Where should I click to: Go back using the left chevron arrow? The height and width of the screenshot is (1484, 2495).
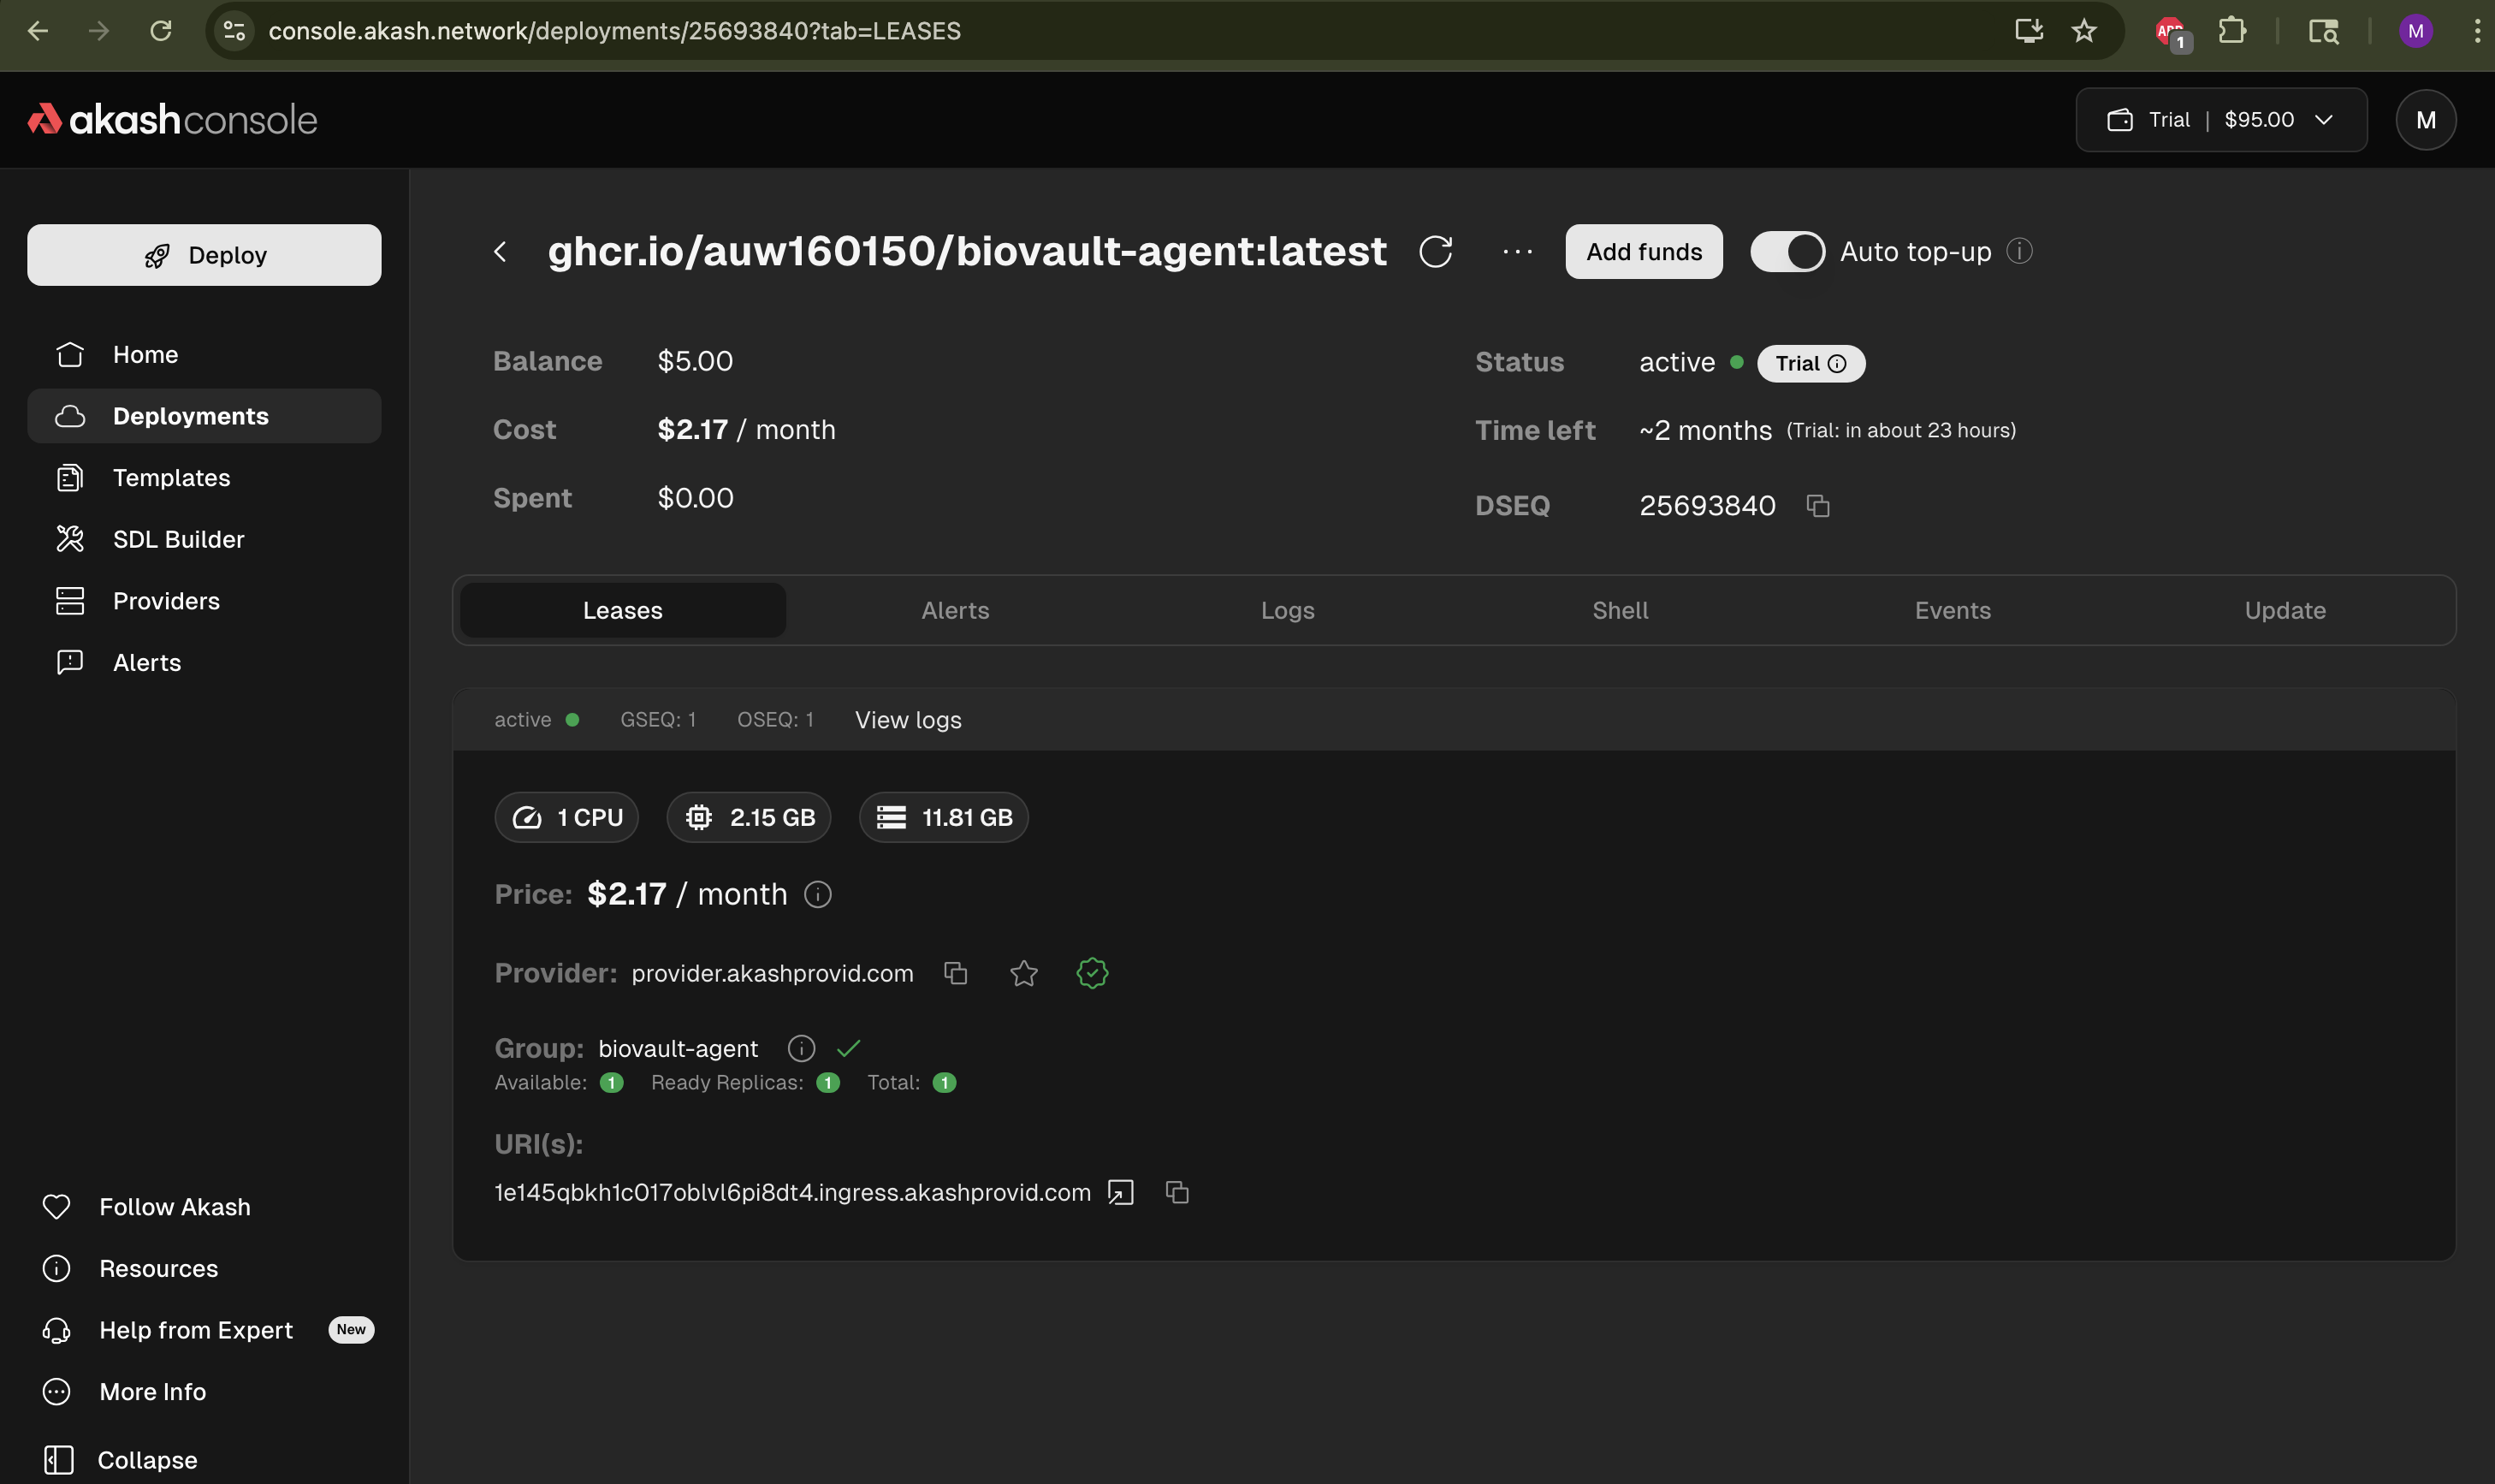point(501,251)
